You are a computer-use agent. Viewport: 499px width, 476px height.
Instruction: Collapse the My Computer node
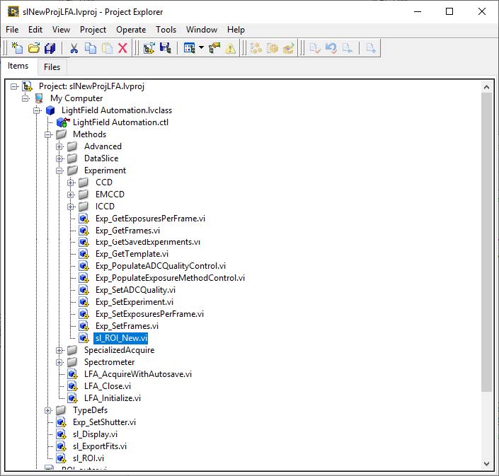25,98
